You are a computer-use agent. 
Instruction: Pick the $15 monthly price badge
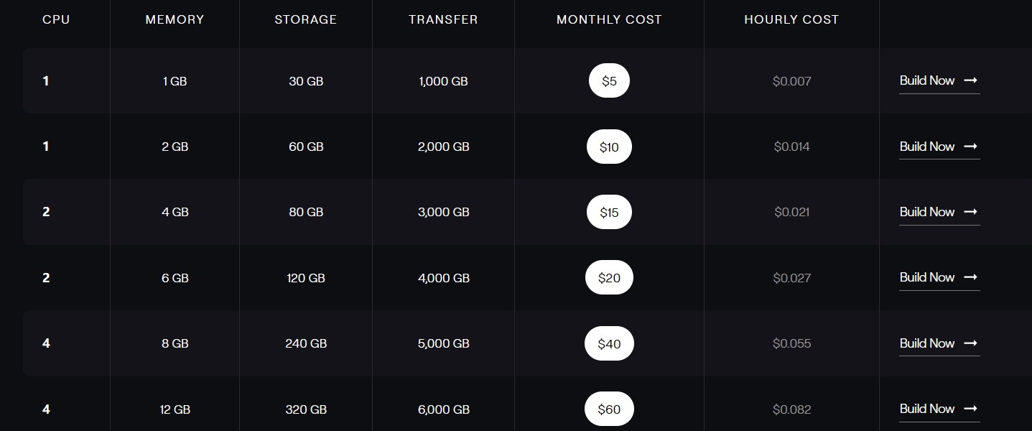(x=609, y=213)
